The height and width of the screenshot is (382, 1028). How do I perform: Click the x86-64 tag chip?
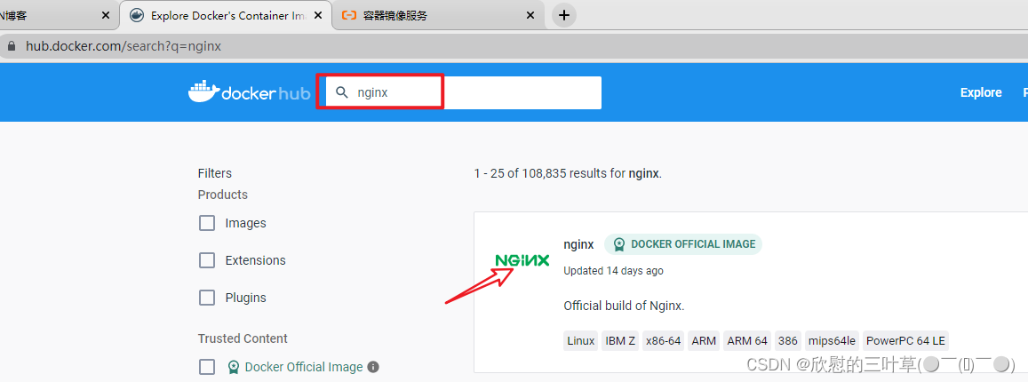pyautogui.click(x=663, y=341)
